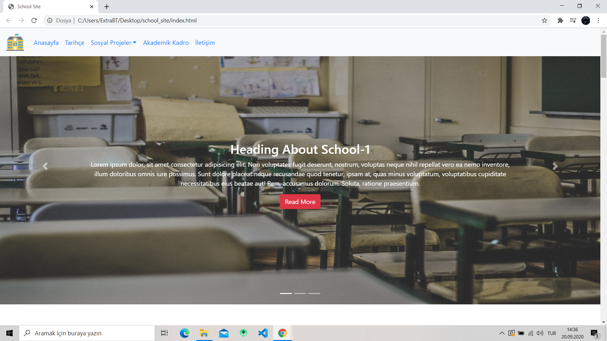Click the media controls icon in toolbar
Screen dimensions: 607x341
(573, 20)
